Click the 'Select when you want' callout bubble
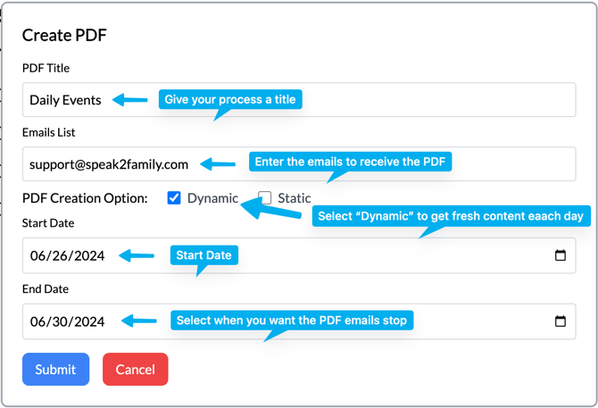 [x=292, y=321]
